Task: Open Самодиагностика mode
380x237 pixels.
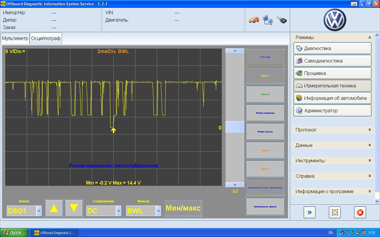Action: (x=332, y=61)
